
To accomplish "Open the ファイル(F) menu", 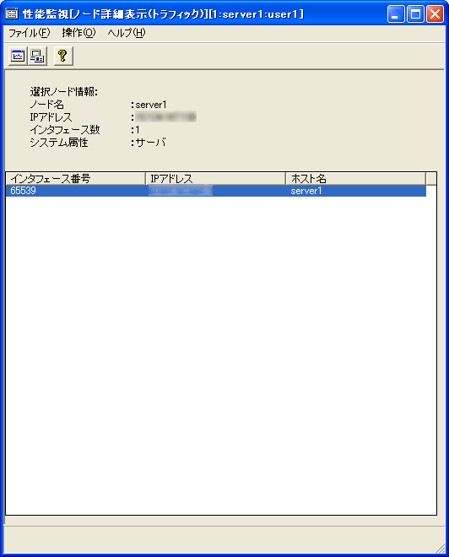I will pos(30,33).
